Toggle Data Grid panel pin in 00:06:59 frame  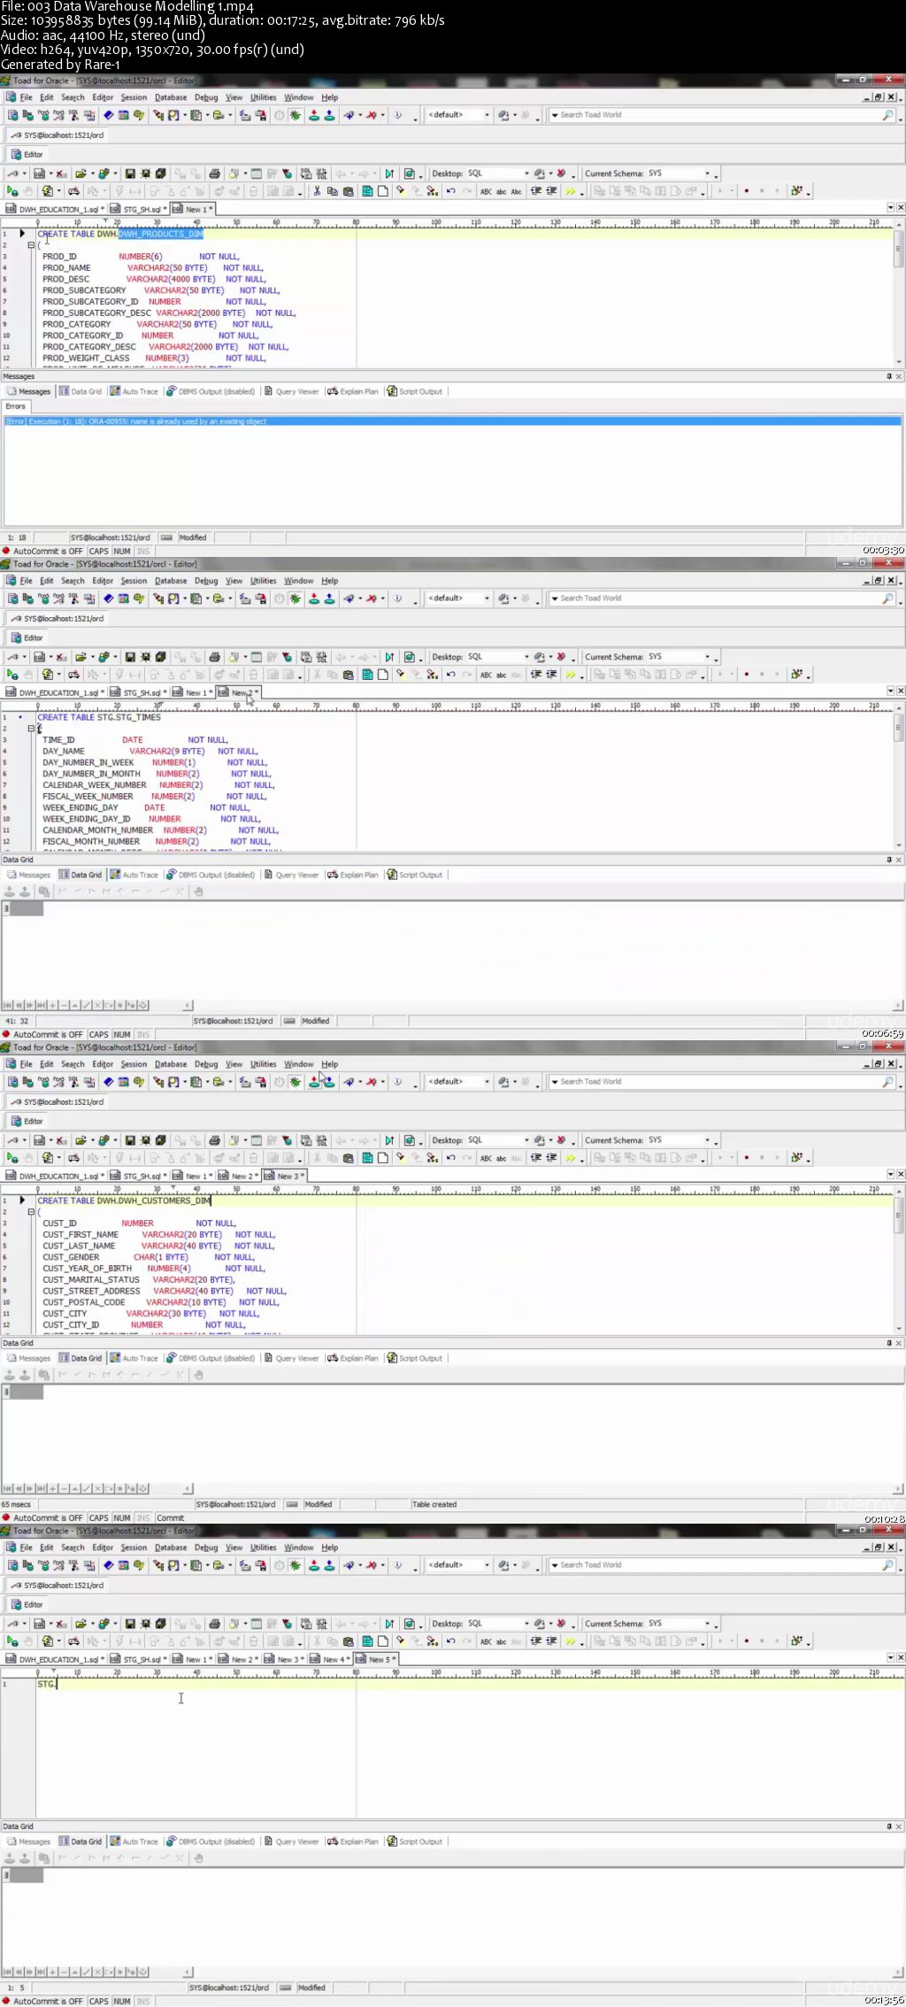(889, 860)
